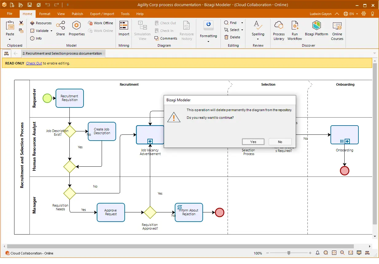Click the new document icon in title bar
The height and width of the screenshot is (264, 379).
point(12,5)
